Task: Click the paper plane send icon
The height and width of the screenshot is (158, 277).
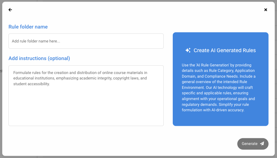Action: coord(262,144)
